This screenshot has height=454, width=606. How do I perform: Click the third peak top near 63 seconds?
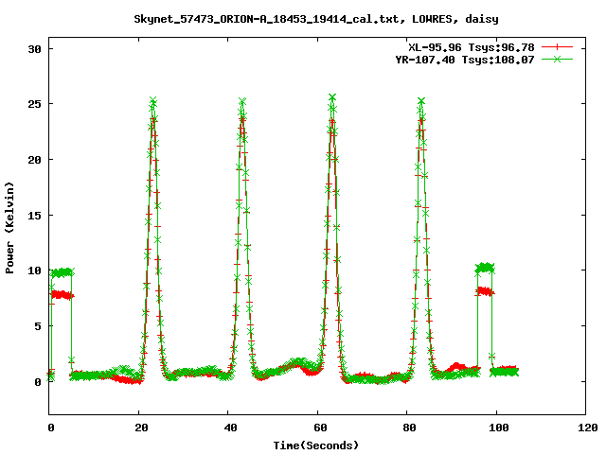click(x=332, y=96)
